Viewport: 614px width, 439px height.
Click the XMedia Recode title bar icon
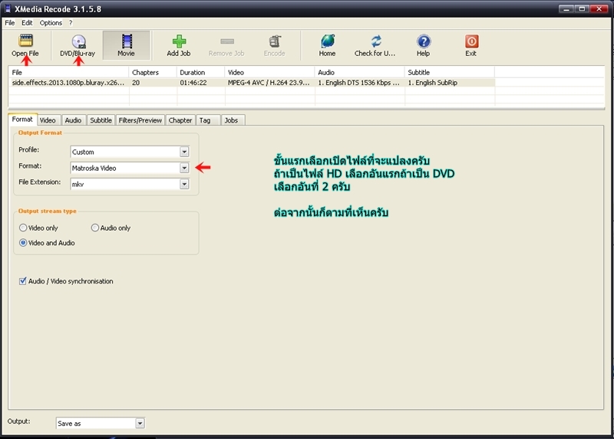[8, 8]
